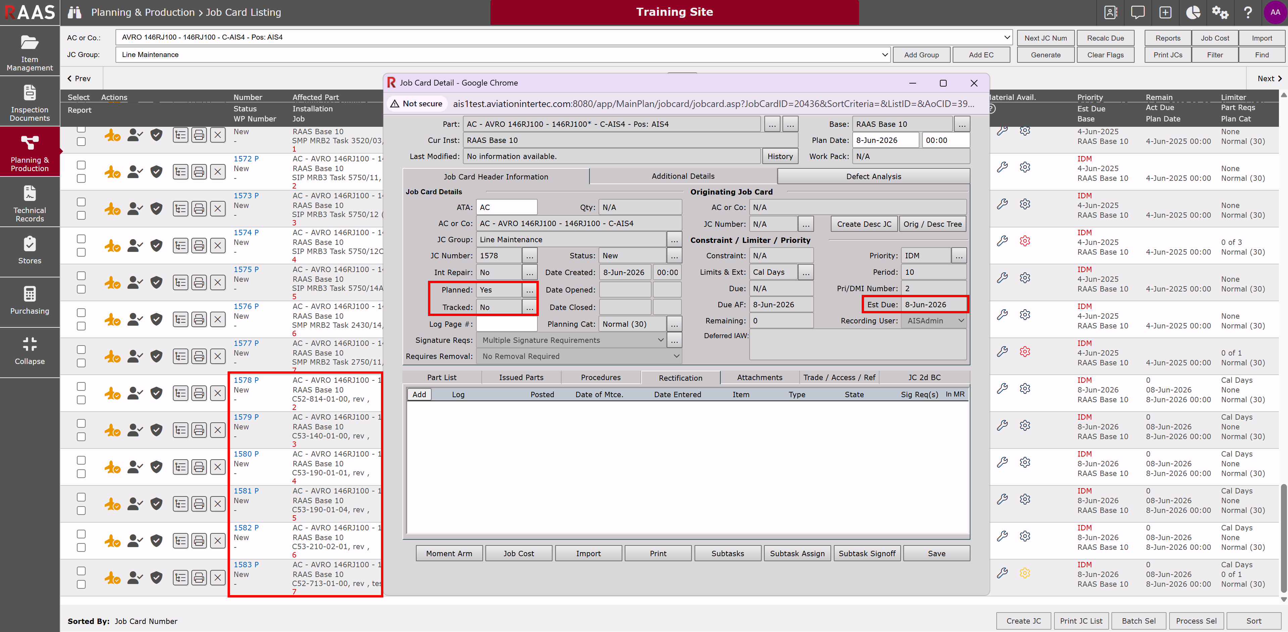Screen dimensions: 1288x632
Task: Open job card link 1579 P
Action: 246,417
